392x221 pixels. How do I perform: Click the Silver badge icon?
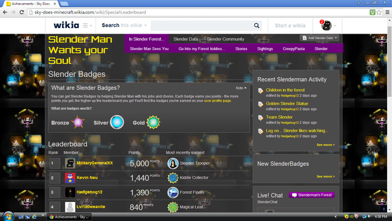[117, 122]
